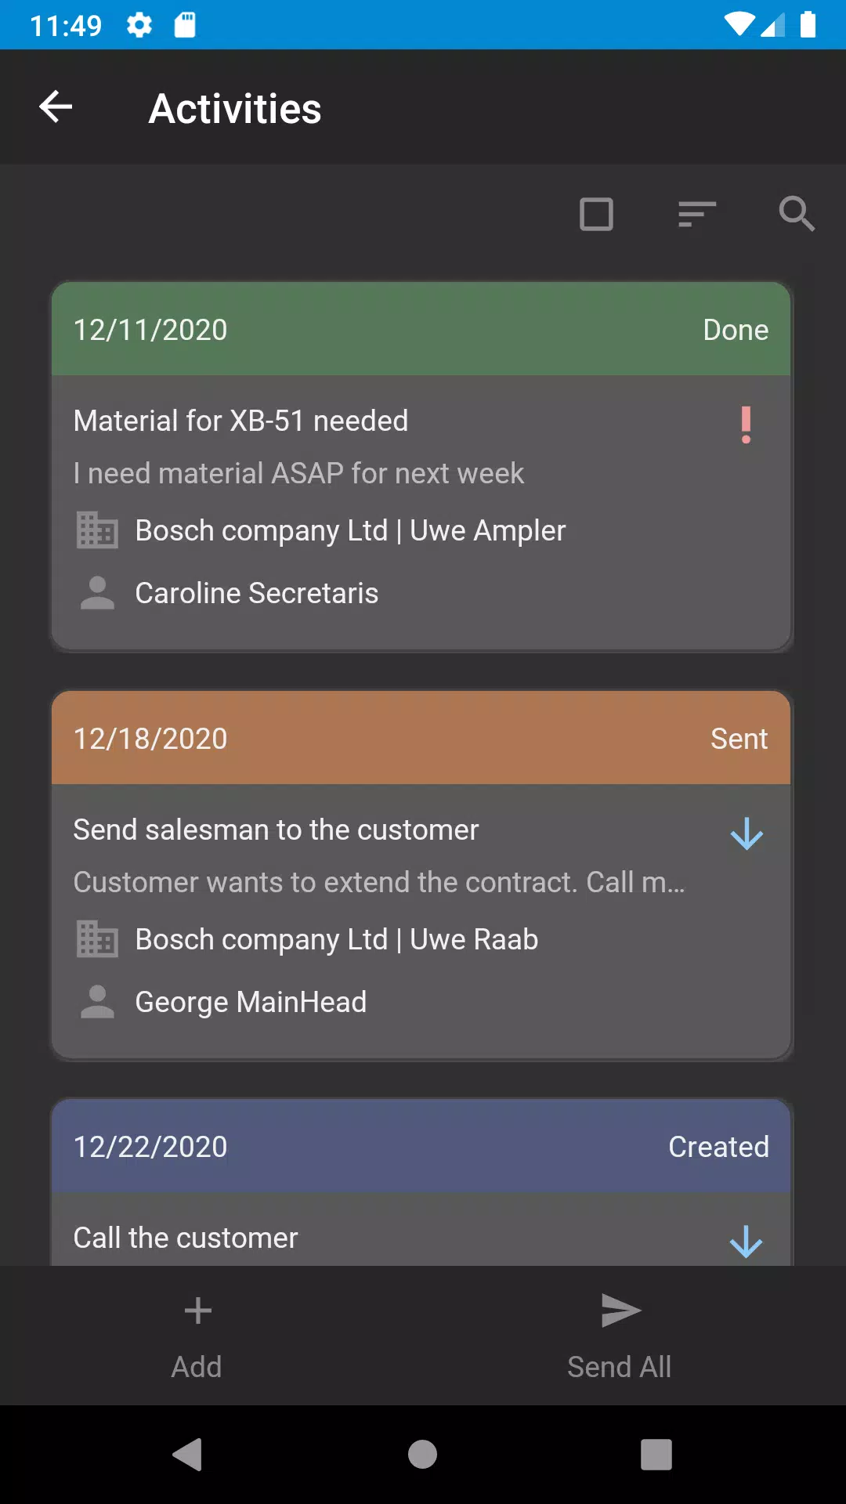
Task: Open the 12/11/2020 Done activity header
Action: [x=421, y=330]
